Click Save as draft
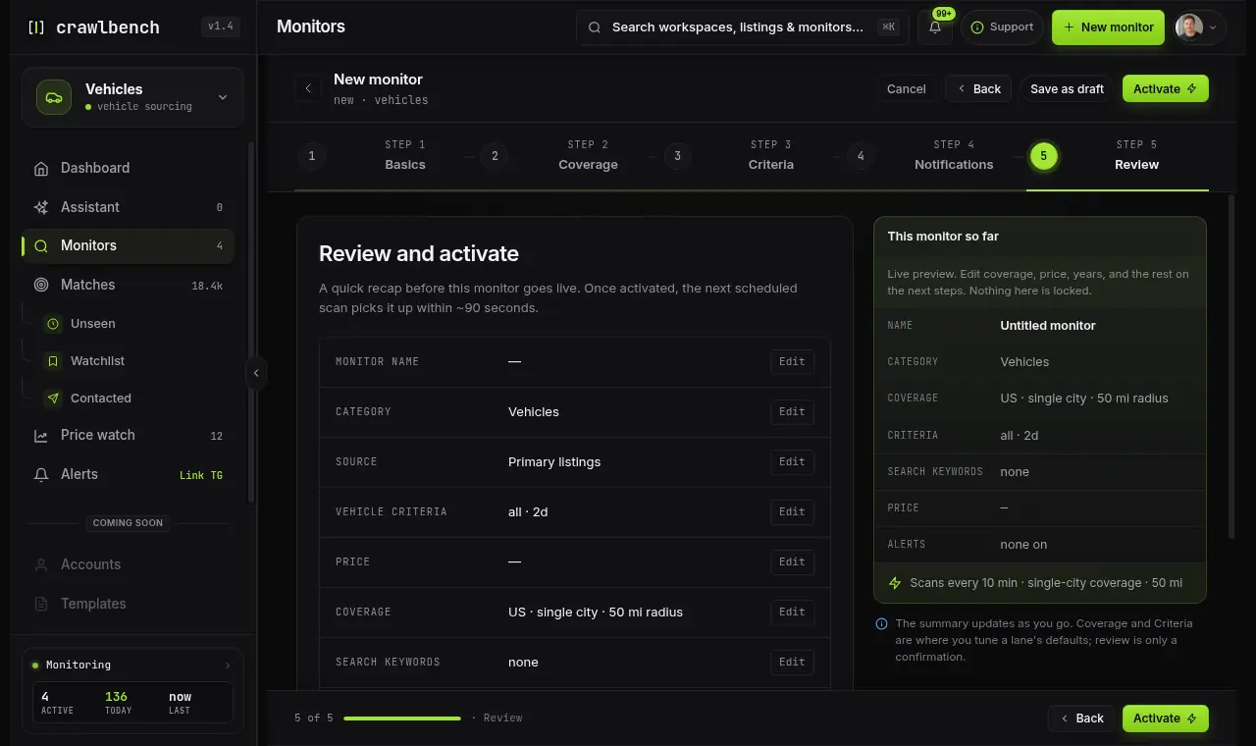 tap(1067, 88)
